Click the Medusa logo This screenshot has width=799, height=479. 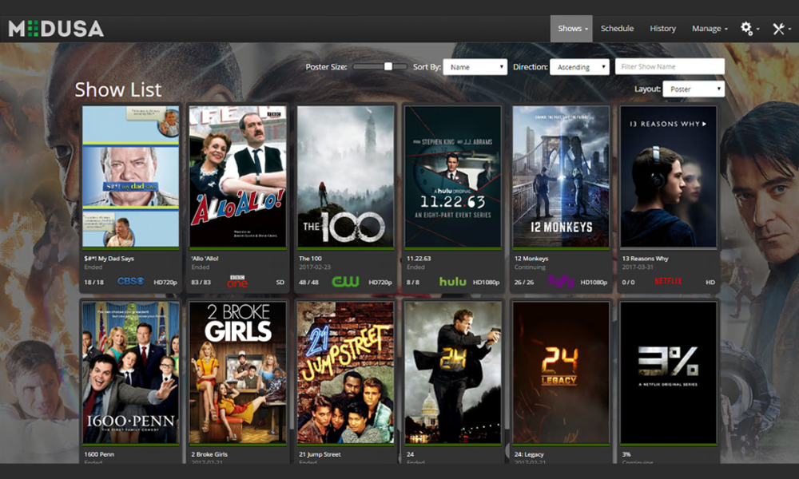(56, 29)
